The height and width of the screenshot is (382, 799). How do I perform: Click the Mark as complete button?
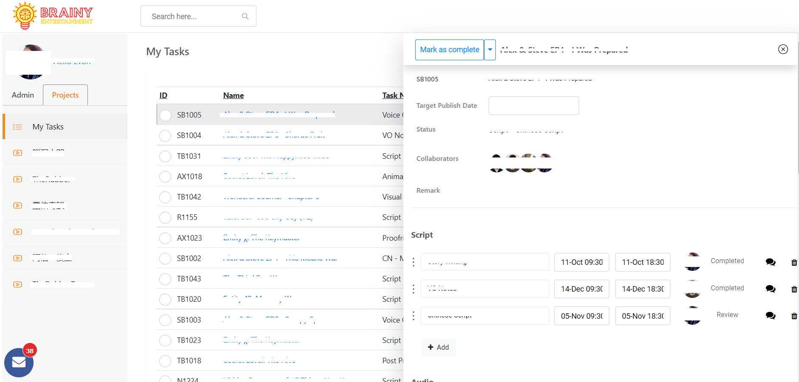(449, 50)
